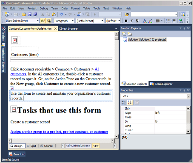Click Solution Explorer Show All Files icon

coord(130,34)
